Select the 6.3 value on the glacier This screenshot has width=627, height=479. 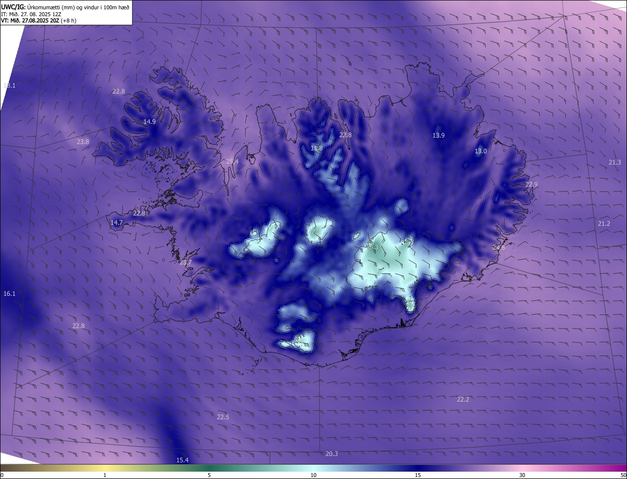click(x=373, y=247)
